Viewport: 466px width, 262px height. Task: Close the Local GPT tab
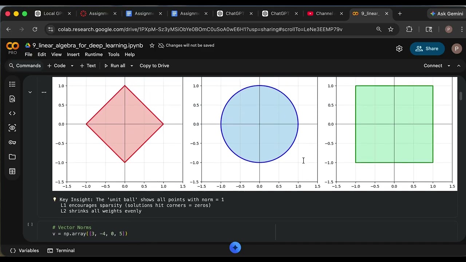coord(69,13)
